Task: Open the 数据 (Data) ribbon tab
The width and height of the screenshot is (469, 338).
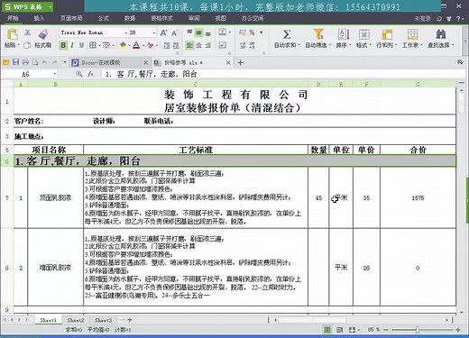Action: click(x=130, y=18)
